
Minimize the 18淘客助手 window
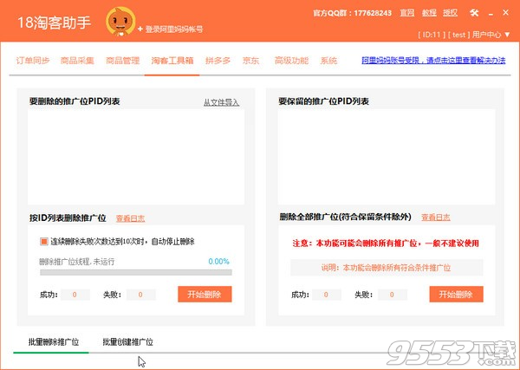491,14
